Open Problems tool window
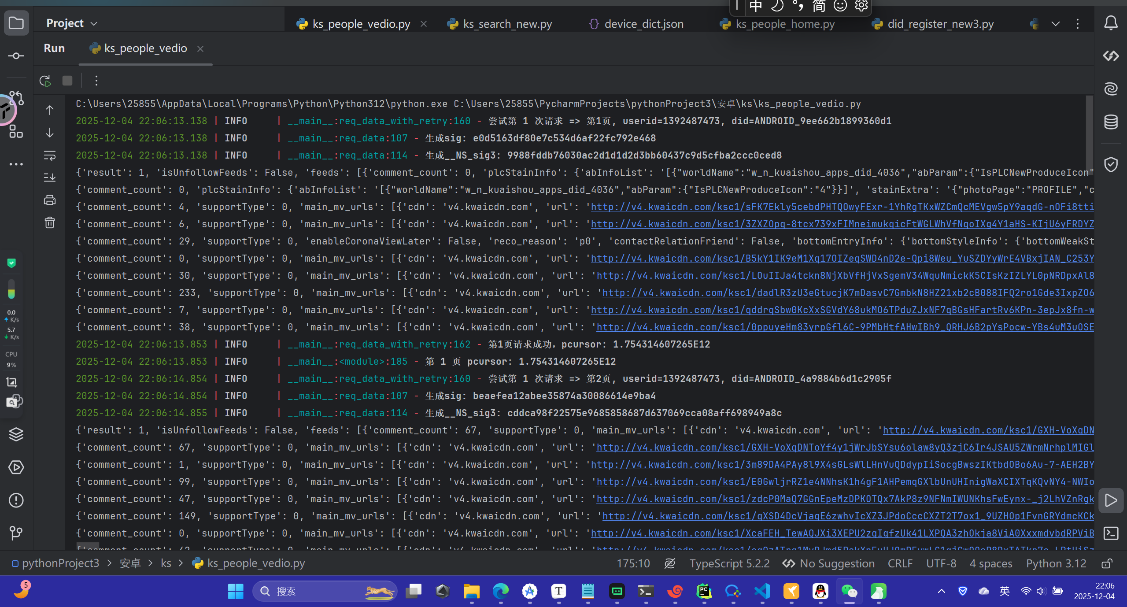 point(16,500)
